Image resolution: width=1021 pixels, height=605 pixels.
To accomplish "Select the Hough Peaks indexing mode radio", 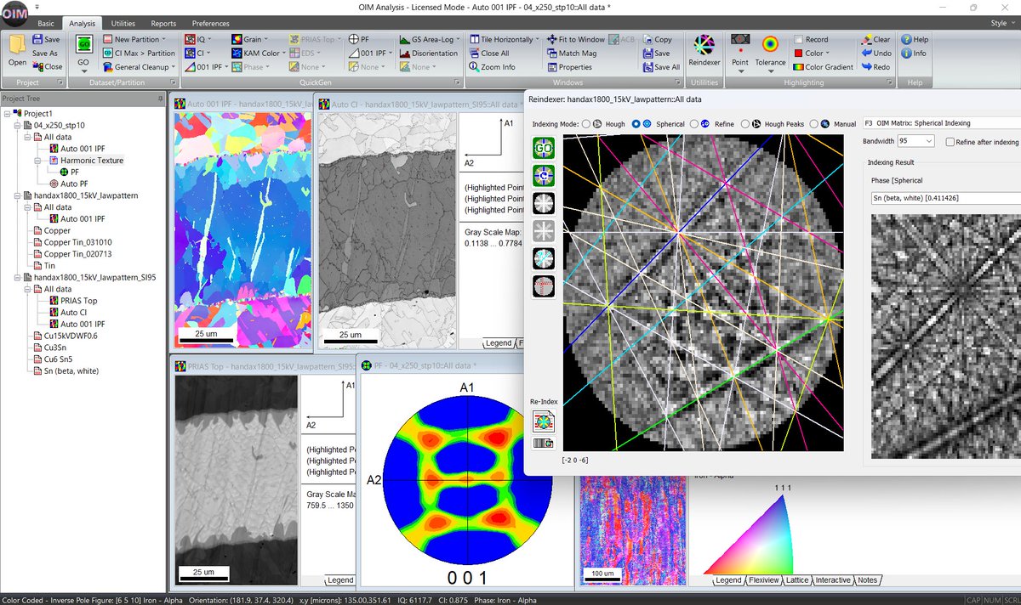I will [x=745, y=124].
